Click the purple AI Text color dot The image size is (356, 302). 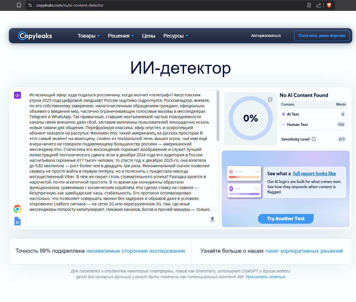tap(284, 114)
